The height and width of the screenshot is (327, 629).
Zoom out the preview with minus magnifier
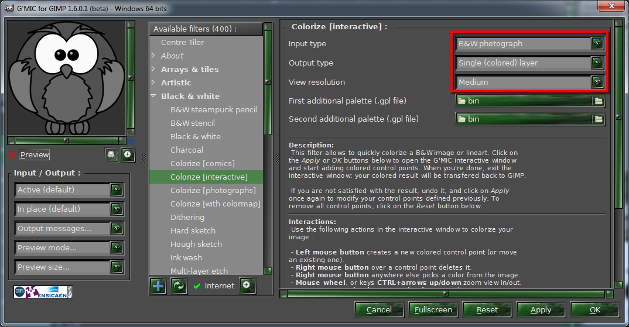tap(112, 154)
